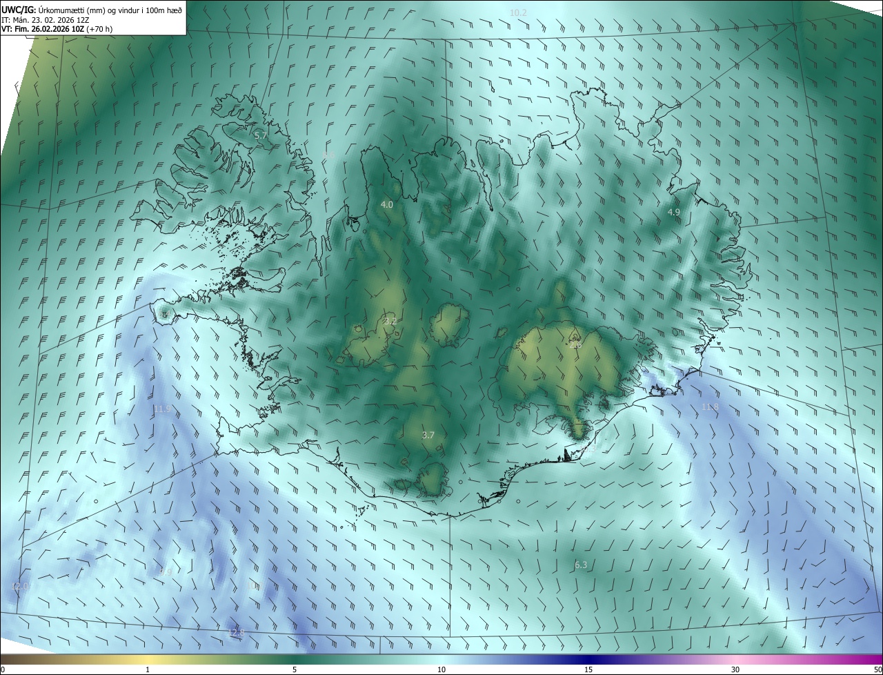Click the '1' tick on the color scale
Viewport: 883px width, 675px height.
point(148,670)
